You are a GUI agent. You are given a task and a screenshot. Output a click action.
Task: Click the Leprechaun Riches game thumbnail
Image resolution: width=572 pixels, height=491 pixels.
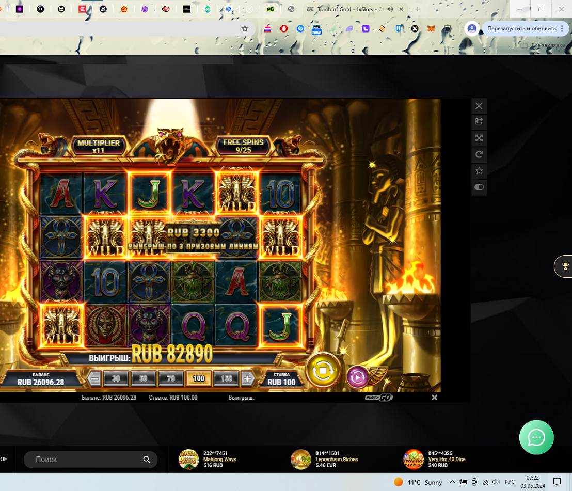click(301, 460)
